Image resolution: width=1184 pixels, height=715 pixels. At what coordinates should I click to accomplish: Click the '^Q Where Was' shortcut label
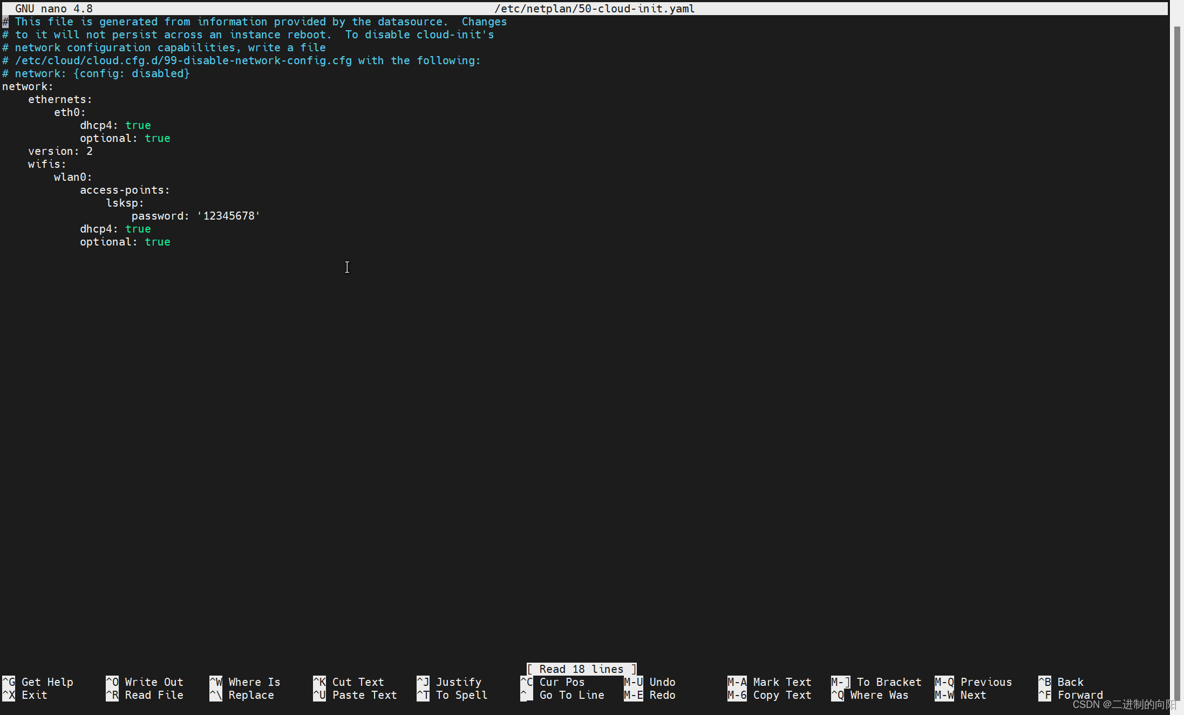[x=870, y=695]
